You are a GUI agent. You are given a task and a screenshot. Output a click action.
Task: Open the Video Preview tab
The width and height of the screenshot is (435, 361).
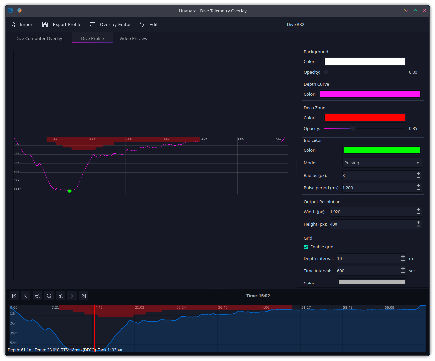pos(134,38)
